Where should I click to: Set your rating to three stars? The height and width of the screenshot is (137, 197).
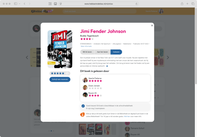(x=58, y=73)
